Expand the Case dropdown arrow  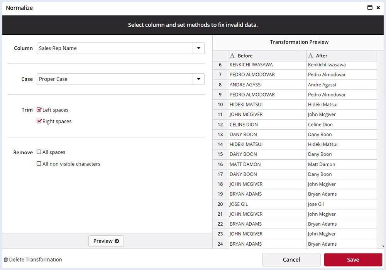point(198,79)
